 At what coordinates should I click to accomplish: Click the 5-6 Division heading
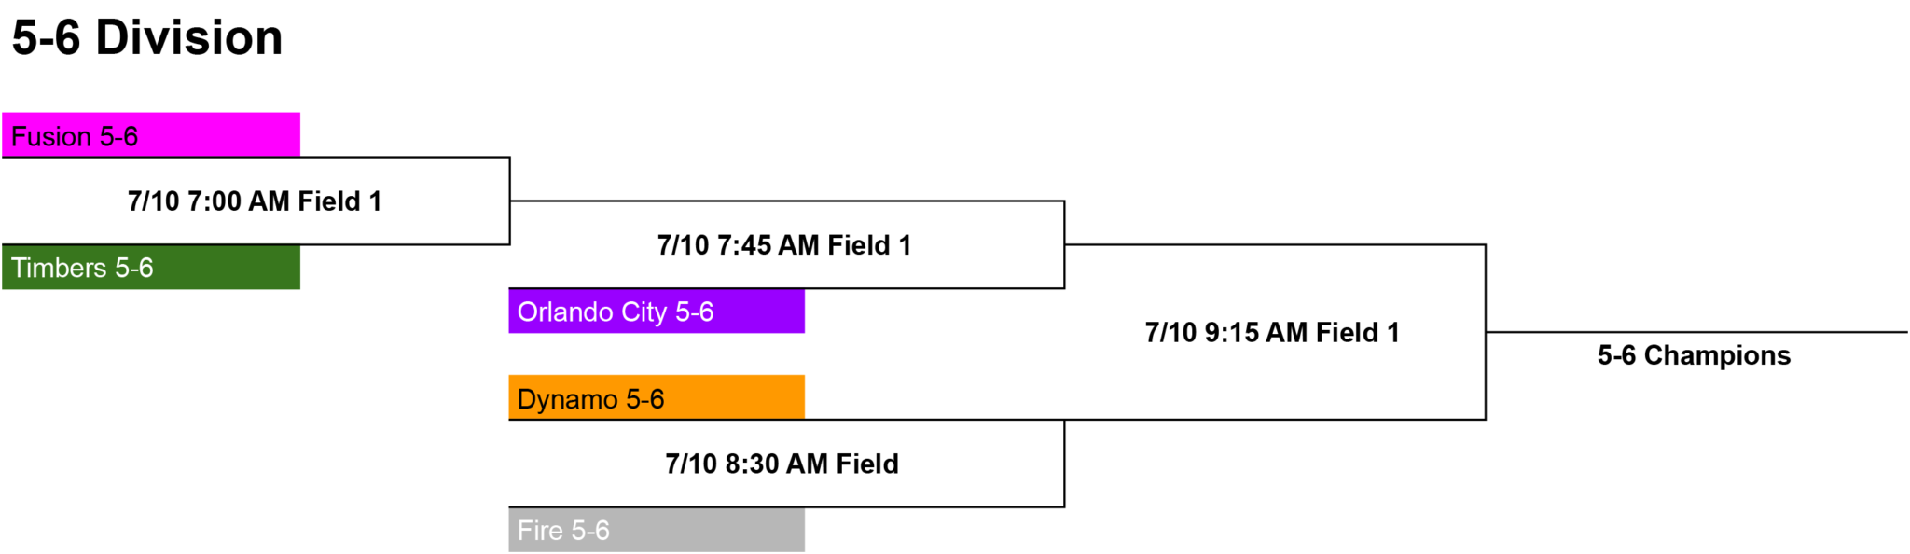[147, 38]
